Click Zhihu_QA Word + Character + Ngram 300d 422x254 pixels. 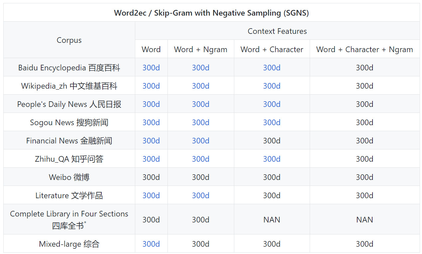pyautogui.click(x=365, y=159)
